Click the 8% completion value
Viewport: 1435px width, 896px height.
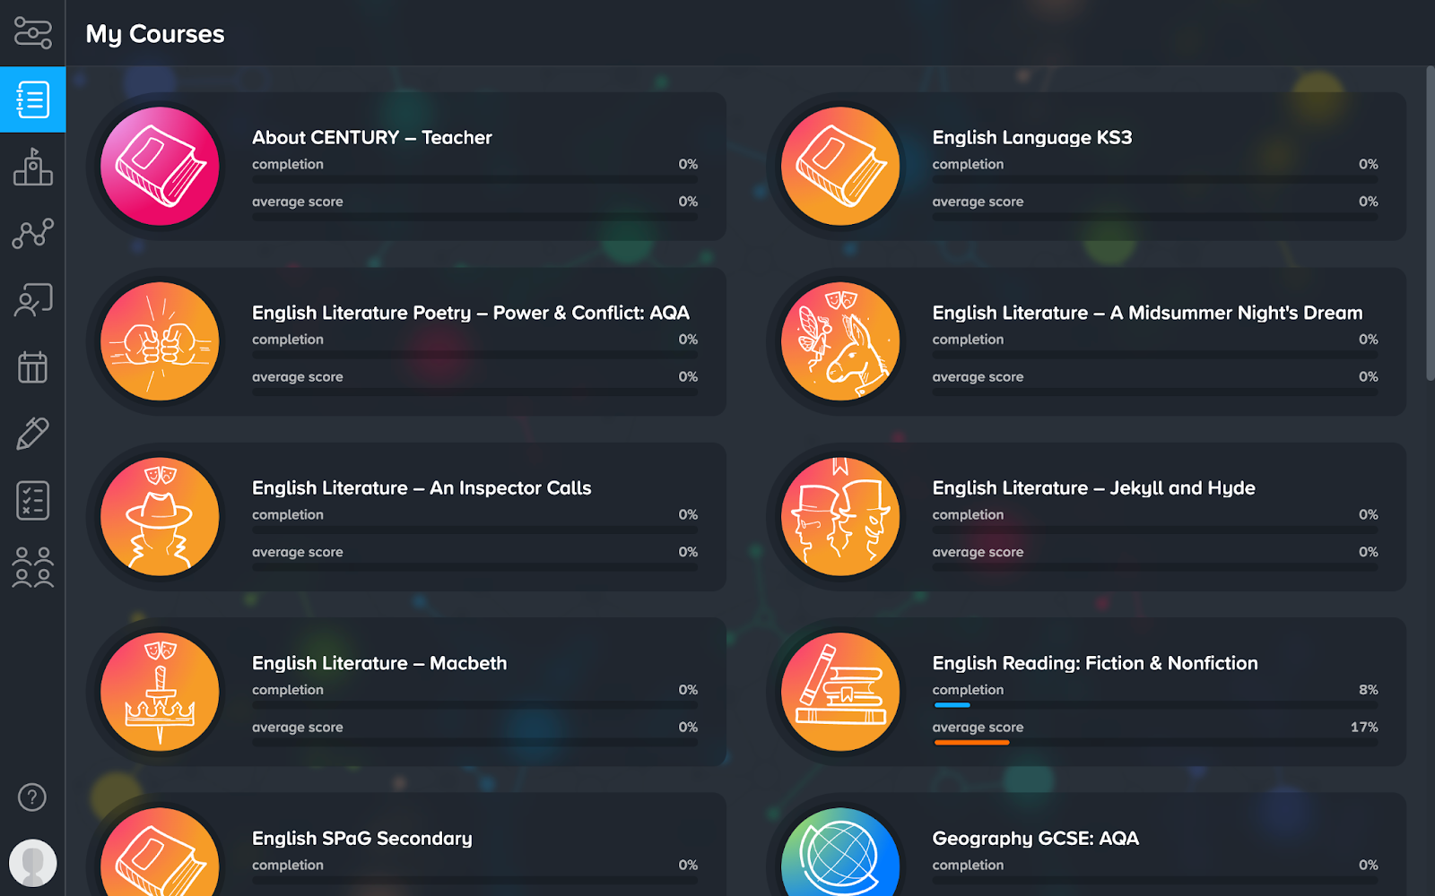click(x=1368, y=690)
